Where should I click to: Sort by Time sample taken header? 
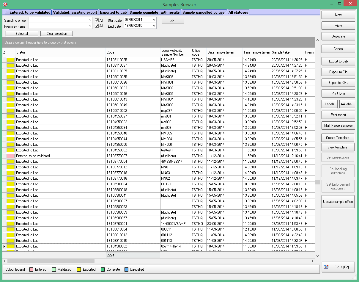257,52
